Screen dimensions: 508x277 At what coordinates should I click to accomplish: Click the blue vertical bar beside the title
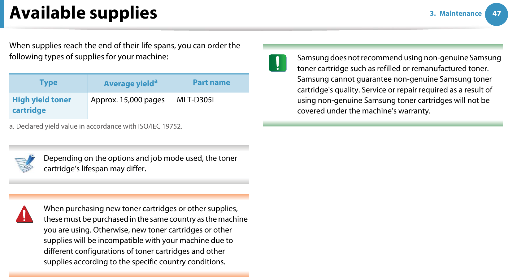click(2, 14)
